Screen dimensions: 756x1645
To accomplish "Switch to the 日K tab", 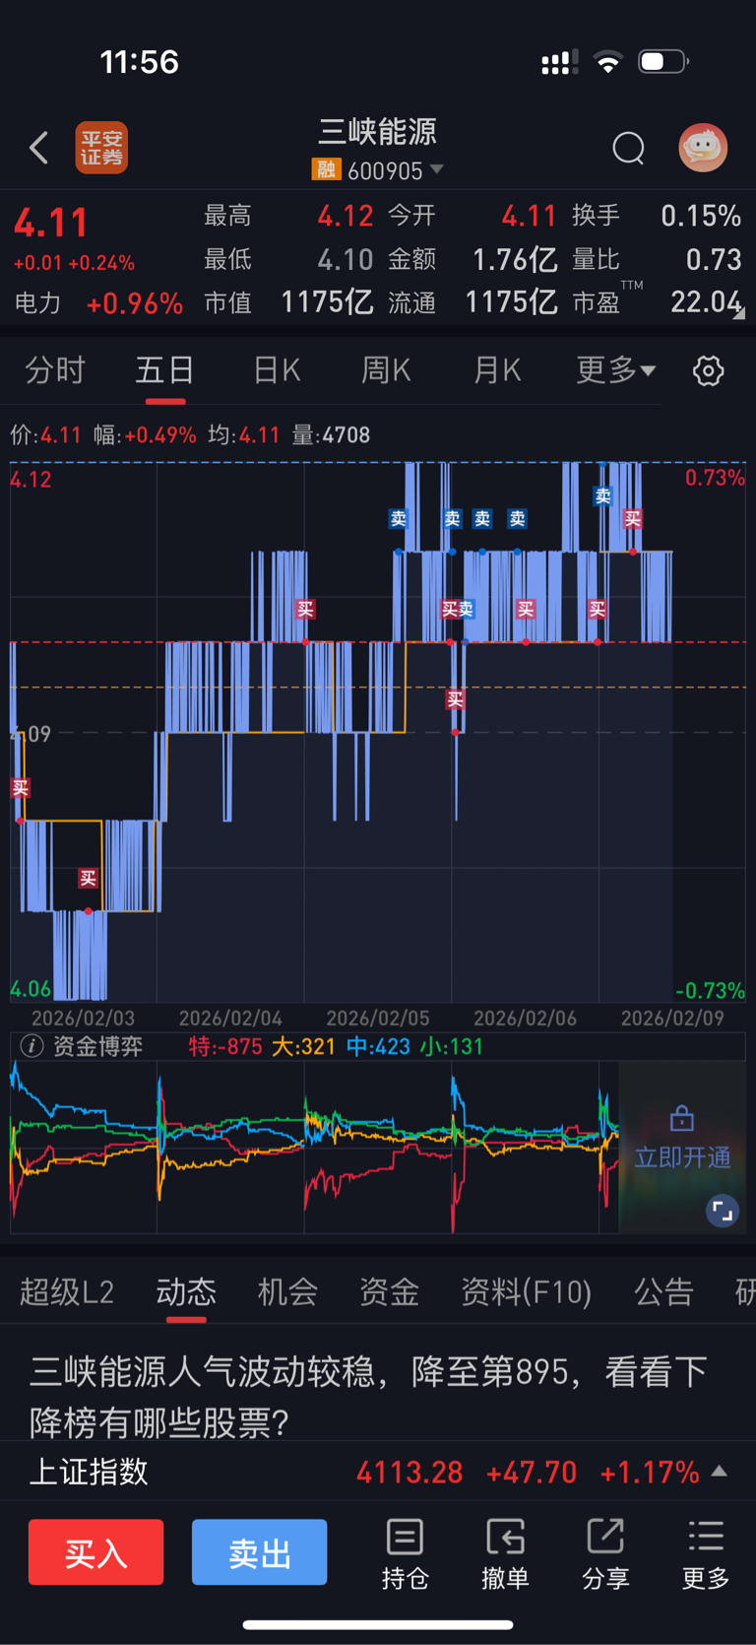I will click(277, 370).
